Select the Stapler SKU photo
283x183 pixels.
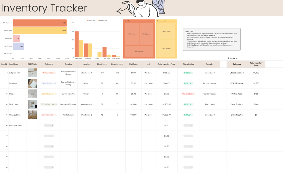point(33,94)
